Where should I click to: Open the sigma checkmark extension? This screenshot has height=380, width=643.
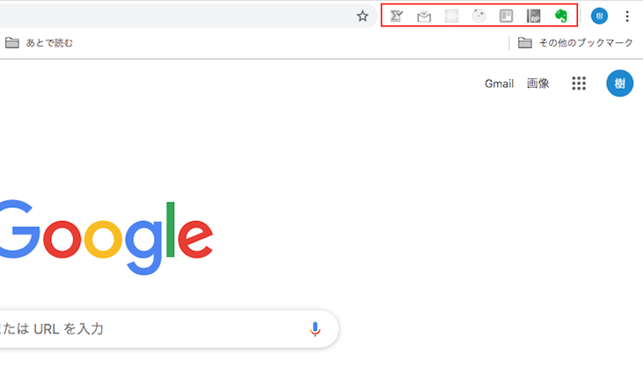click(x=397, y=16)
